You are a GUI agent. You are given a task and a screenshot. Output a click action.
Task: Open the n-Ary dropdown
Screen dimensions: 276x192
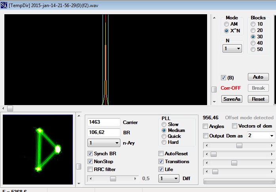click(104, 143)
